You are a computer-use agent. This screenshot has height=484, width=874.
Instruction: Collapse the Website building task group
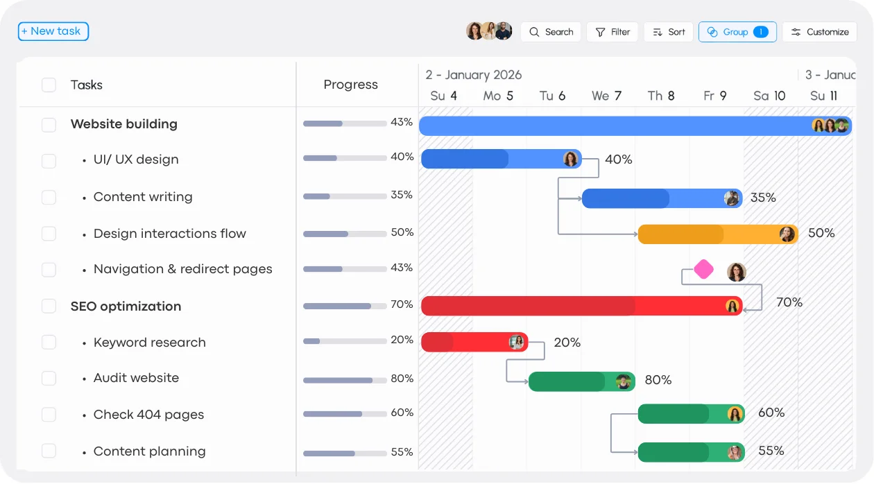[123, 124]
